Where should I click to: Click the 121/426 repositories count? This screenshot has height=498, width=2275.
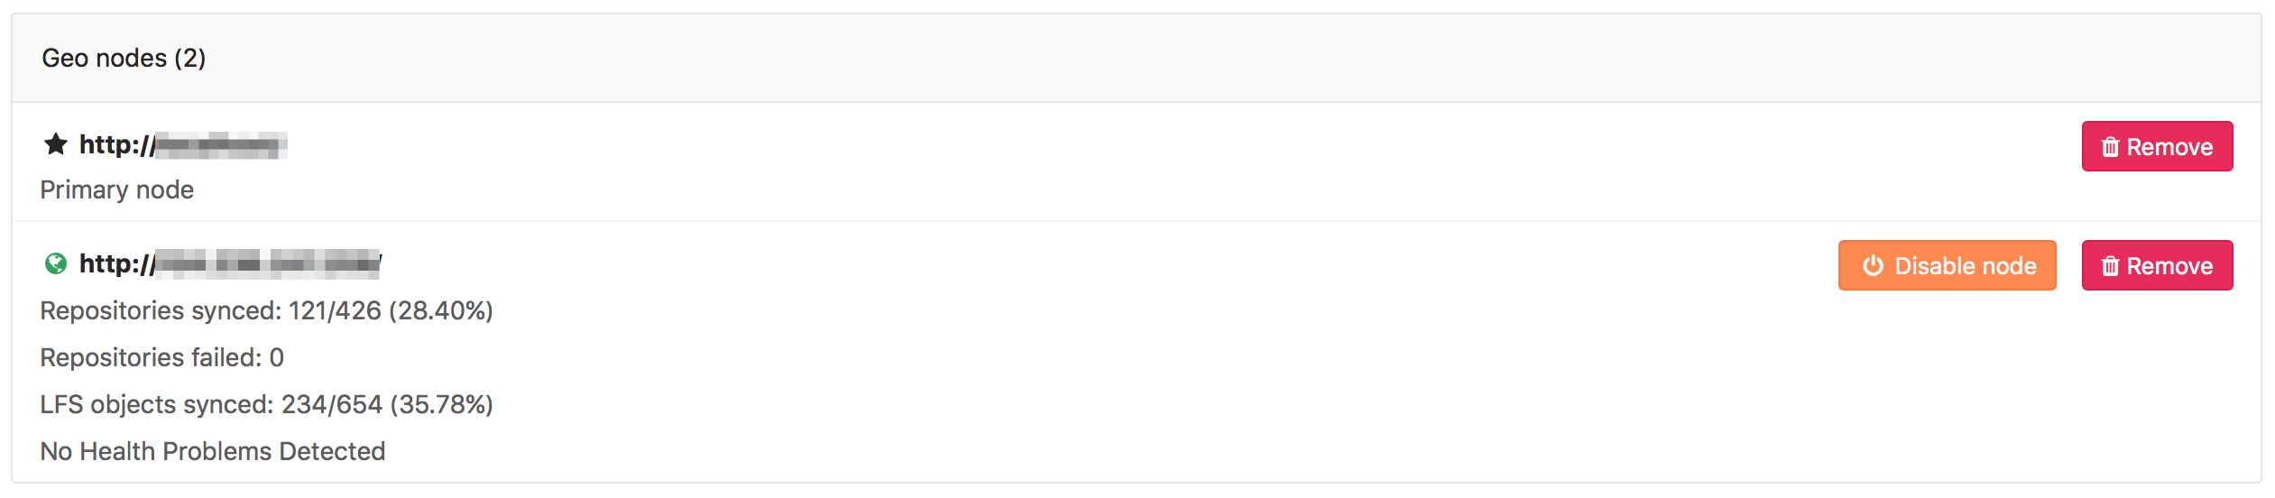click(335, 310)
